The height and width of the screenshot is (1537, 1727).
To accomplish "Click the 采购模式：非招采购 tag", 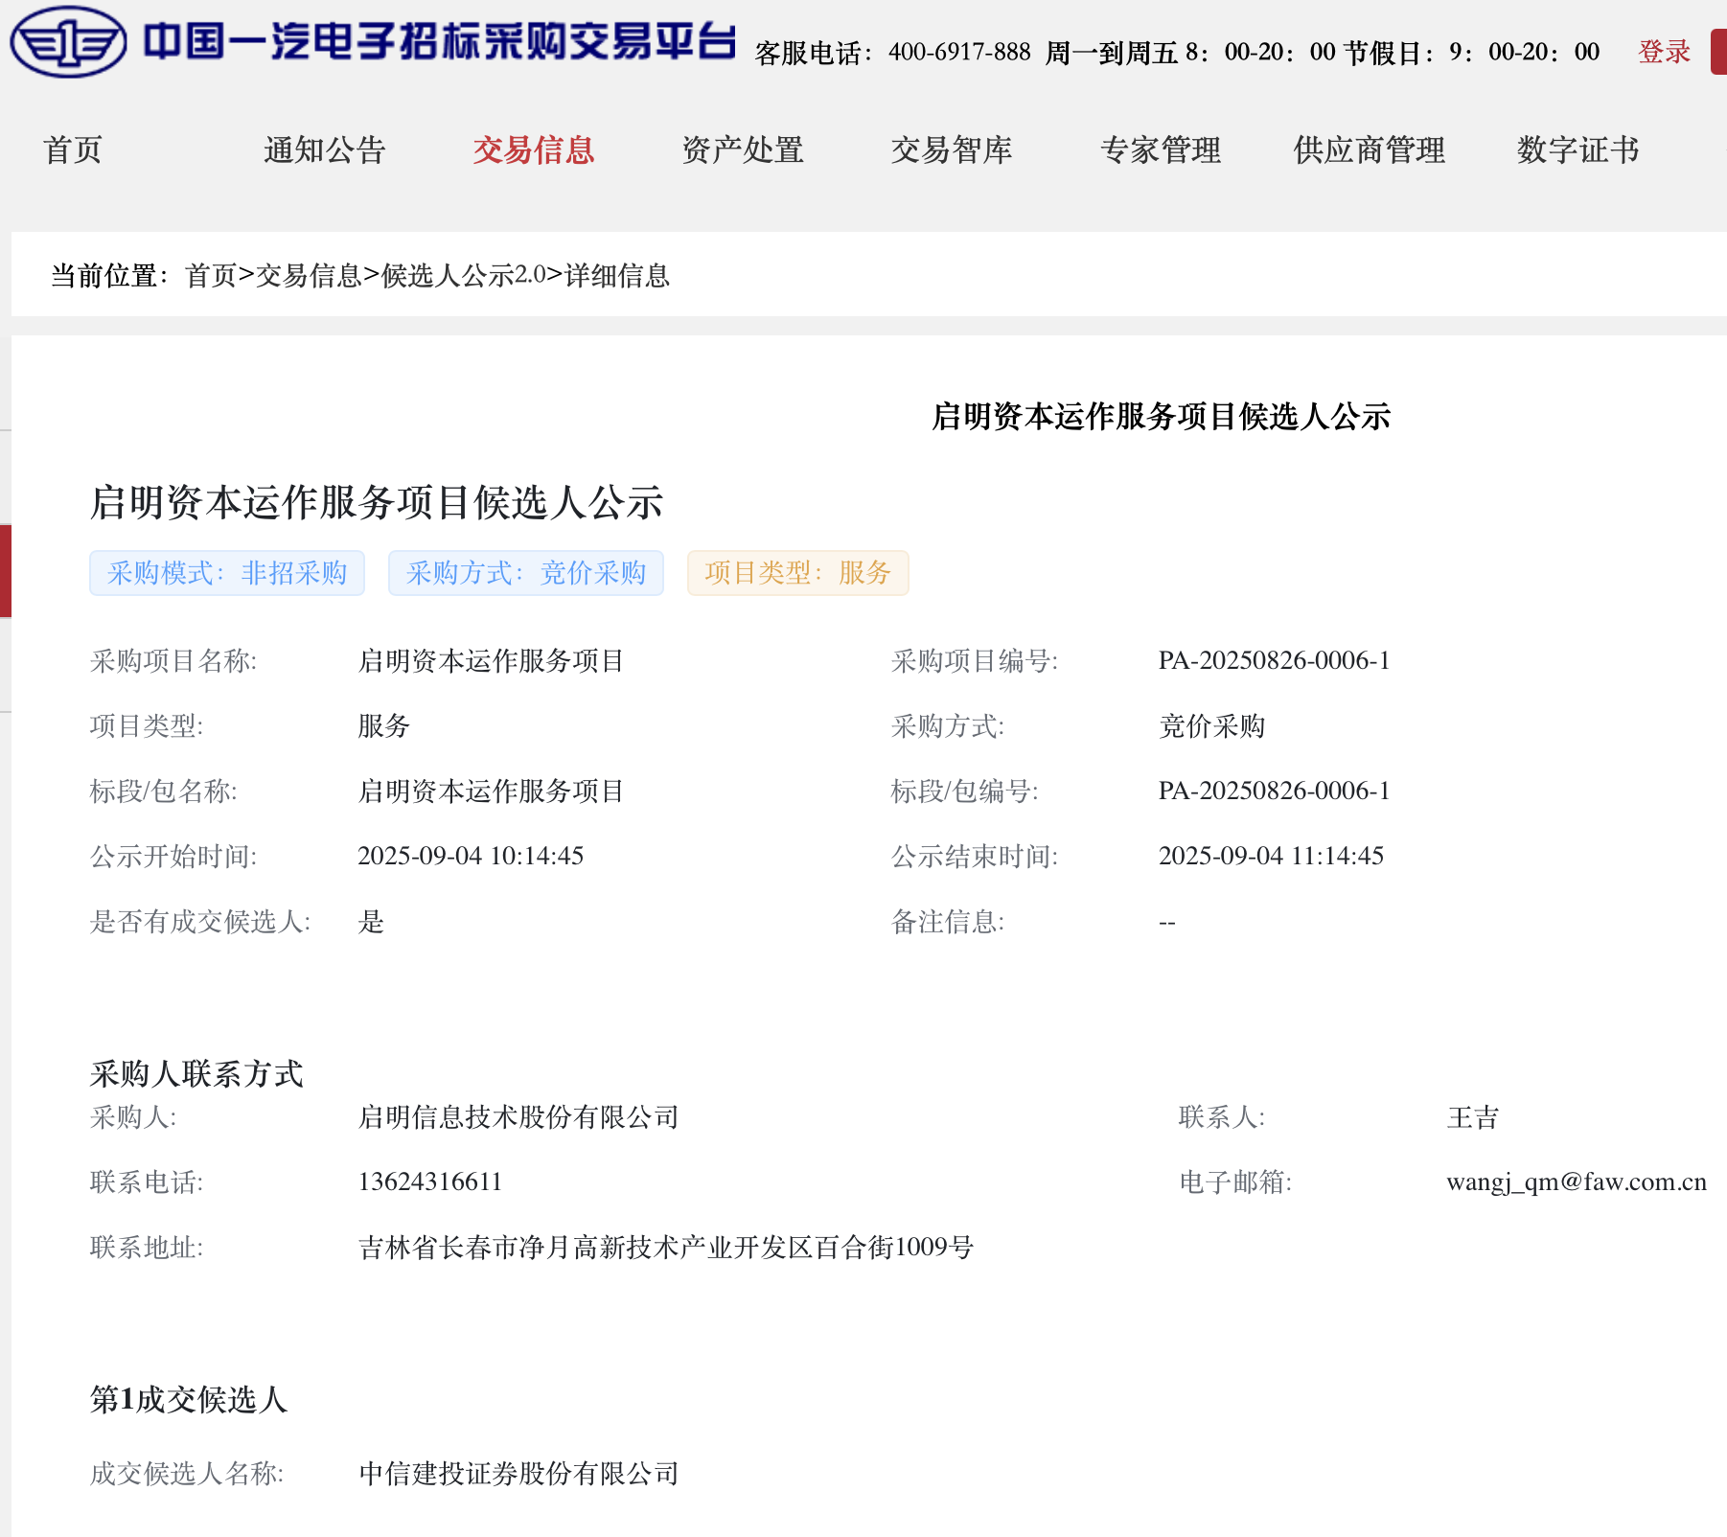I will click(227, 573).
